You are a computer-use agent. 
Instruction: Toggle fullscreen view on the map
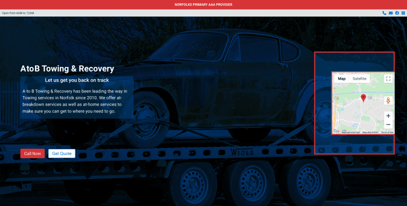click(388, 79)
